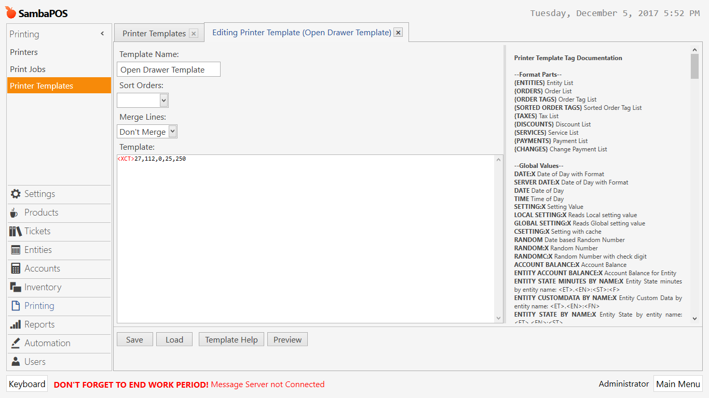Screen dimensions: 709x398
Task: Click the tag documentation scrollbar down arrow
Action: tap(694, 319)
